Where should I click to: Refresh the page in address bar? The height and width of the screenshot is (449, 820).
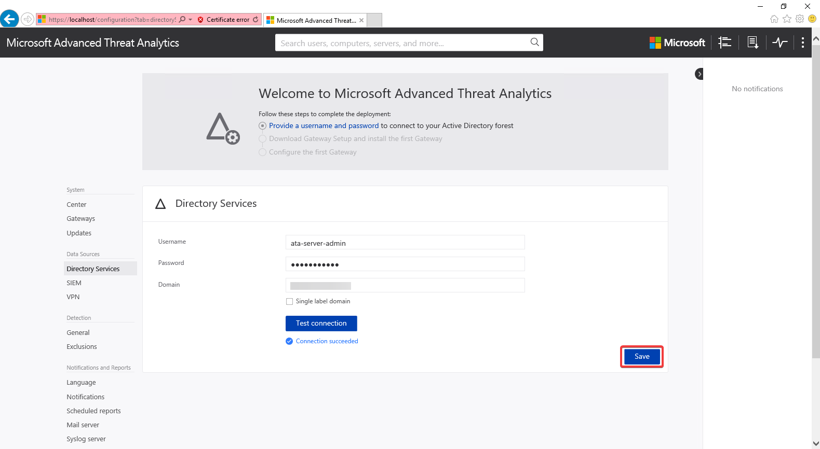click(x=256, y=20)
